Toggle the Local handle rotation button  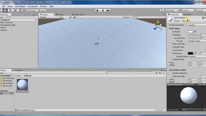tap(42, 11)
